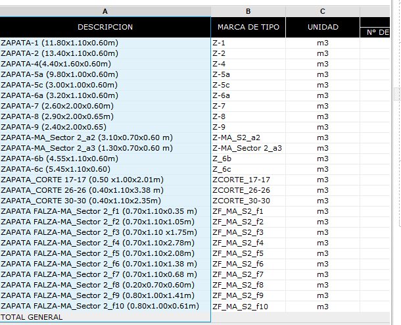Image resolution: width=401 pixels, height=325 pixels.
Task: Select ZAPATA FALZA-MA_Sector 2_f4 description cell
Action: (x=105, y=243)
